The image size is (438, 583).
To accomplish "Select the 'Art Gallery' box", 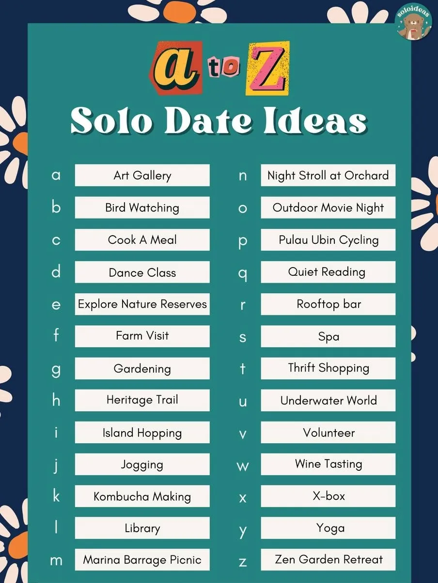I will pos(142,175).
